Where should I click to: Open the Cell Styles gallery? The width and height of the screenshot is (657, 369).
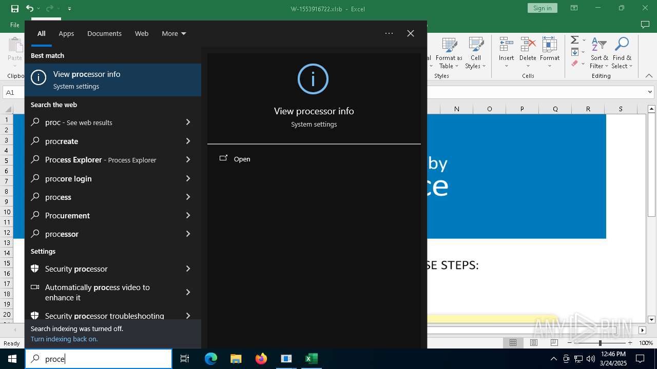coord(476,53)
